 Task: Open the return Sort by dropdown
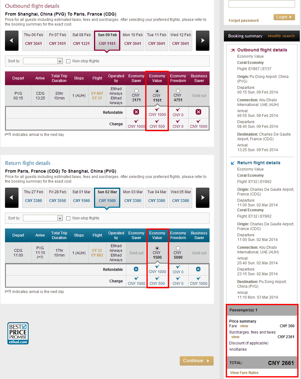click(x=43, y=218)
